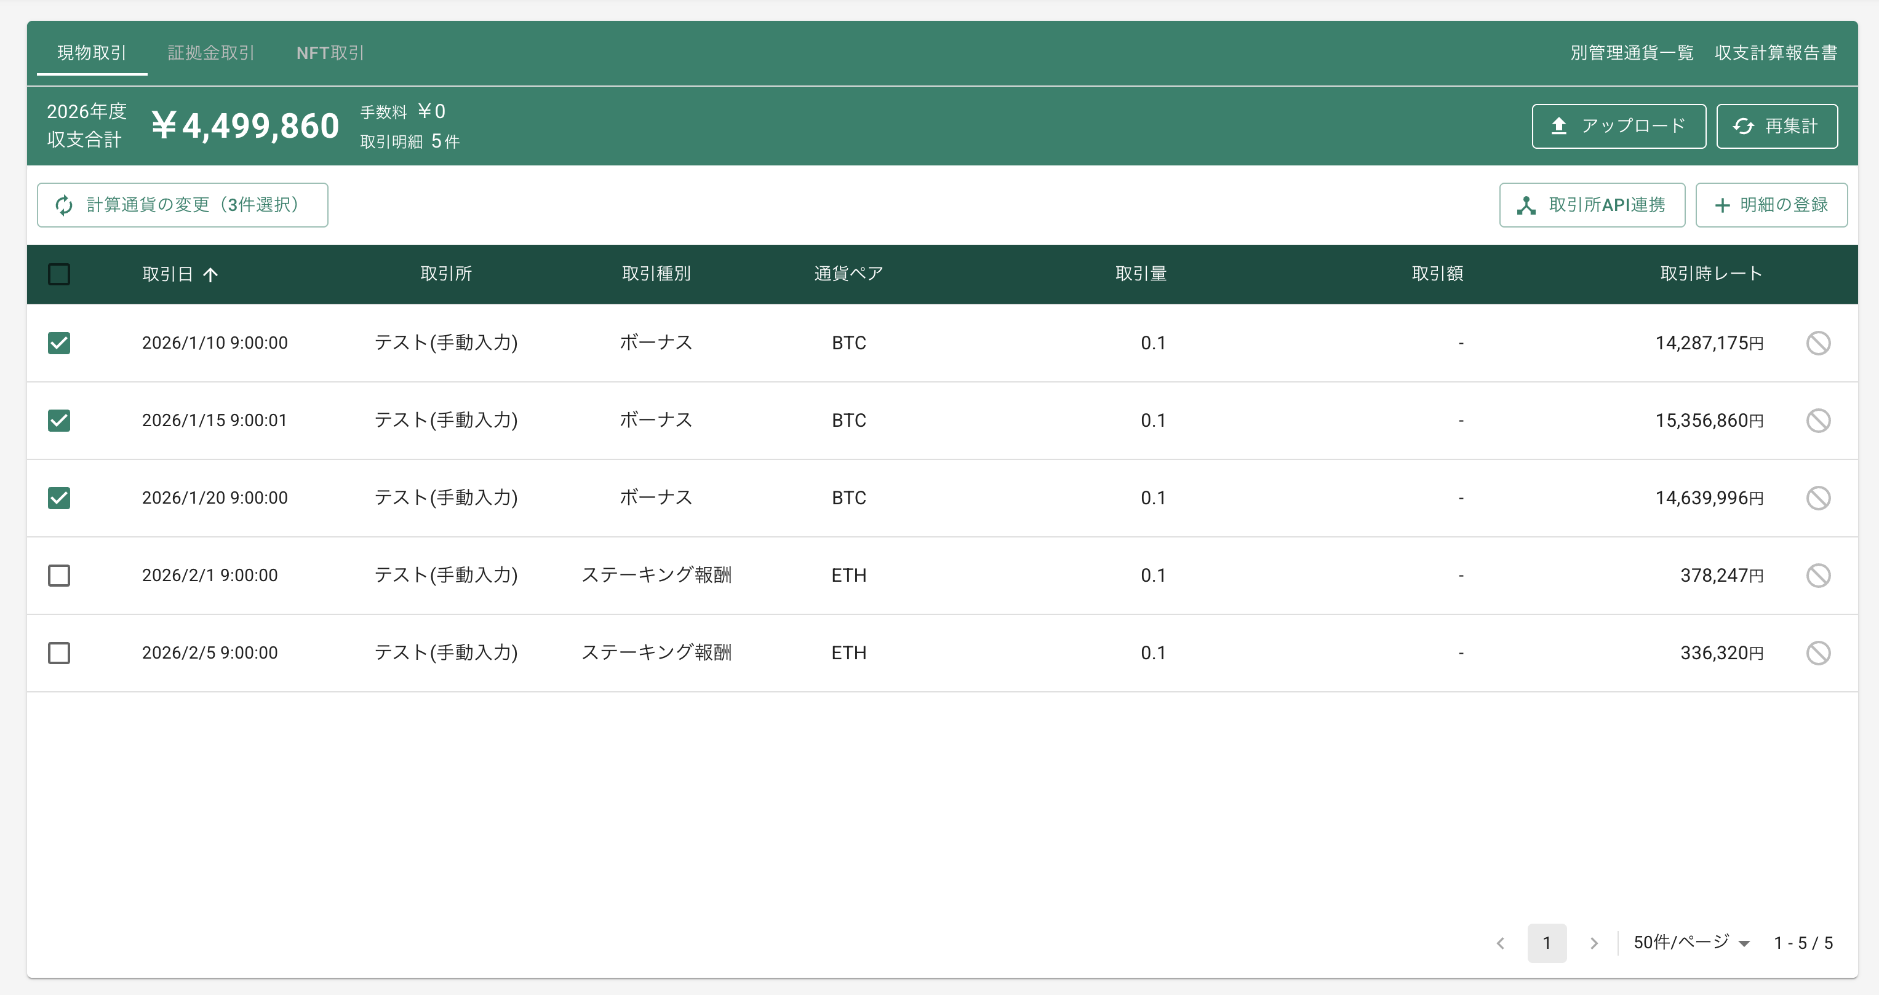Viewport: 1879px width, 995px height.
Task: Click ETH in the 2026/2/1 row
Action: (x=849, y=575)
